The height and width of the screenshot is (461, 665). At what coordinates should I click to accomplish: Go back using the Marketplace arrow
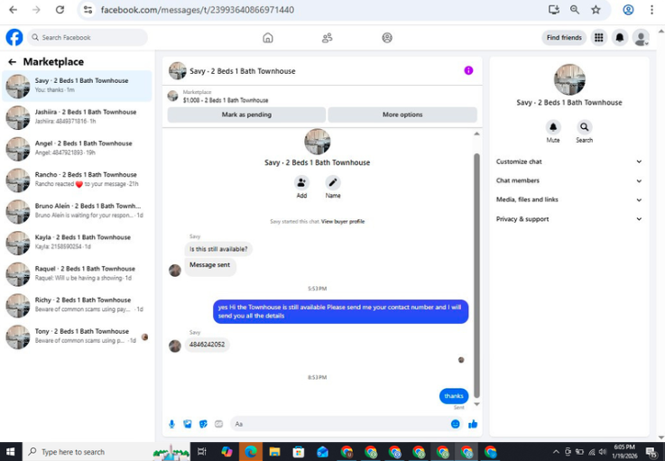12,62
